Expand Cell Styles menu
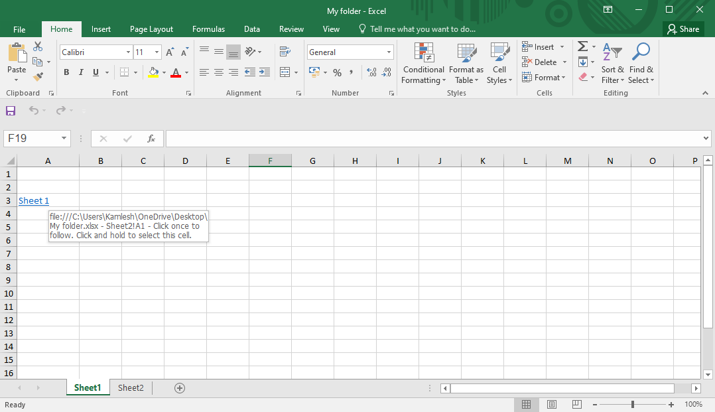The width and height of the screenshot is (715, 412). 499,64
